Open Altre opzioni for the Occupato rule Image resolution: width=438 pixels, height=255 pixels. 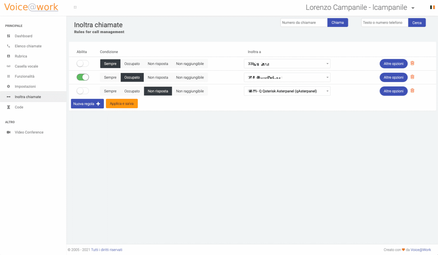coord(393,77)
